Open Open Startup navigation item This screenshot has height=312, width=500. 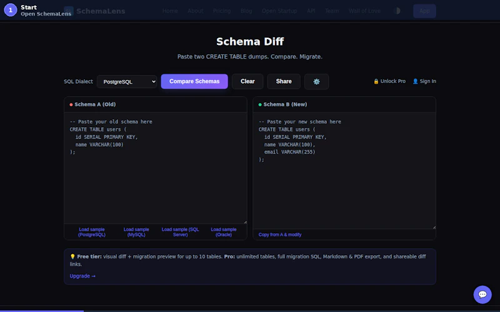pos(279,11)
